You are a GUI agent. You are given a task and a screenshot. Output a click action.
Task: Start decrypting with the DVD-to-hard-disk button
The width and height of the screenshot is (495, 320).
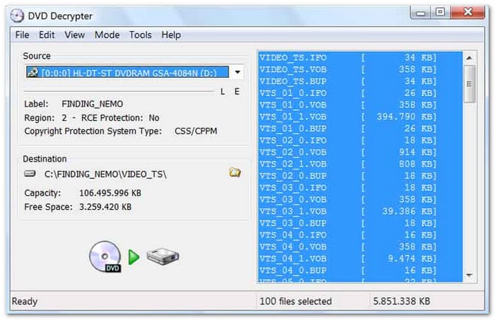(x=134, y=257)
